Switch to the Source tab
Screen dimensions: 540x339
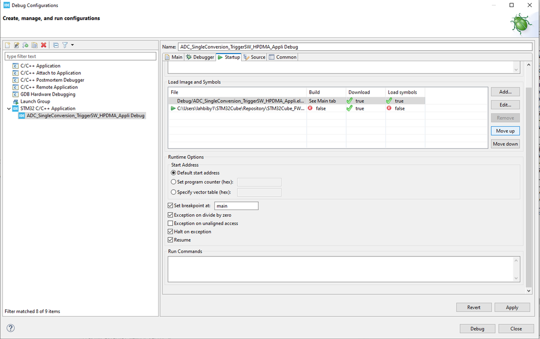pos(254,57)
